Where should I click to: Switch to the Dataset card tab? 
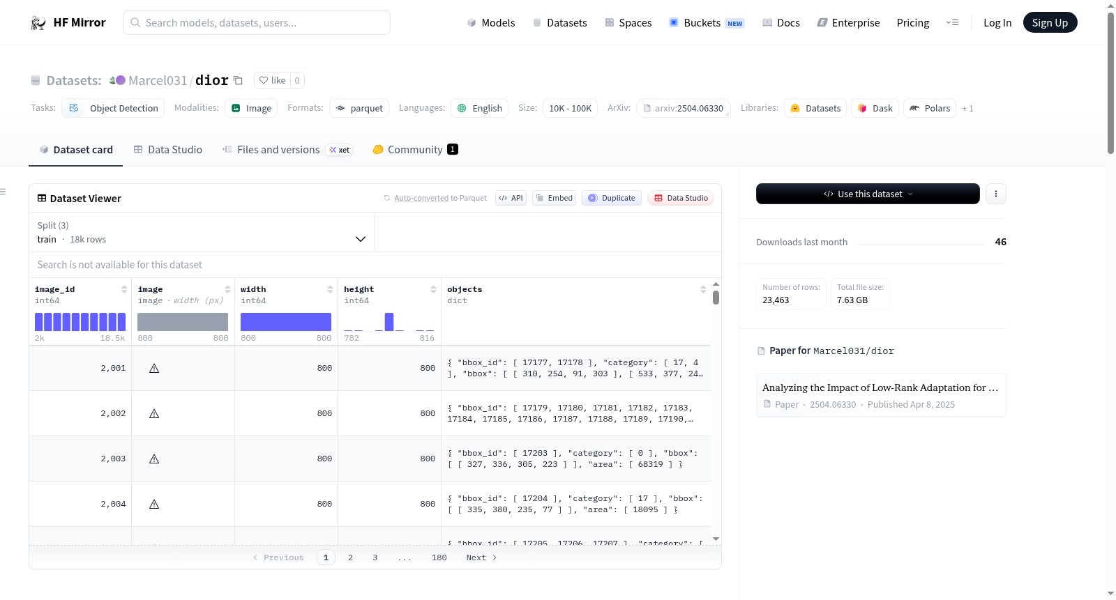pyautogui.click(x=76, y=150)
